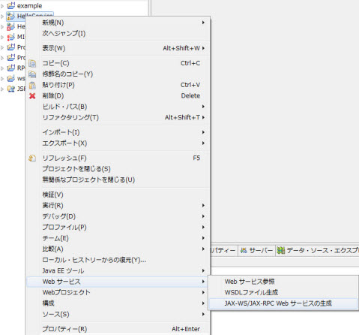Open Java EE ツール submenu

coord(118,270)
